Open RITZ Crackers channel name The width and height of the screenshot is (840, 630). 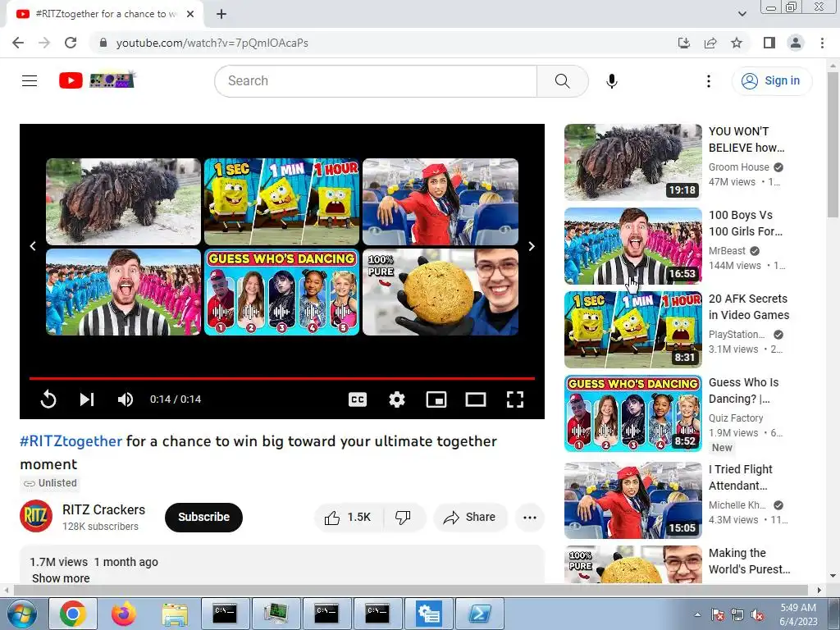point(103,510)
